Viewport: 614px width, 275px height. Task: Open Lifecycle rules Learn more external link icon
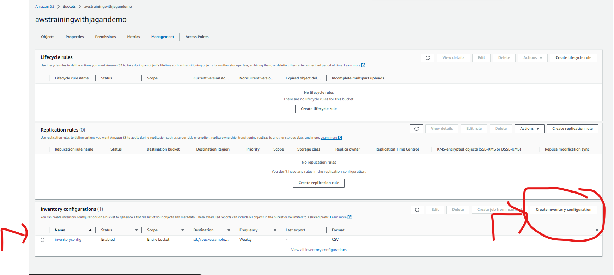point(363,65)
